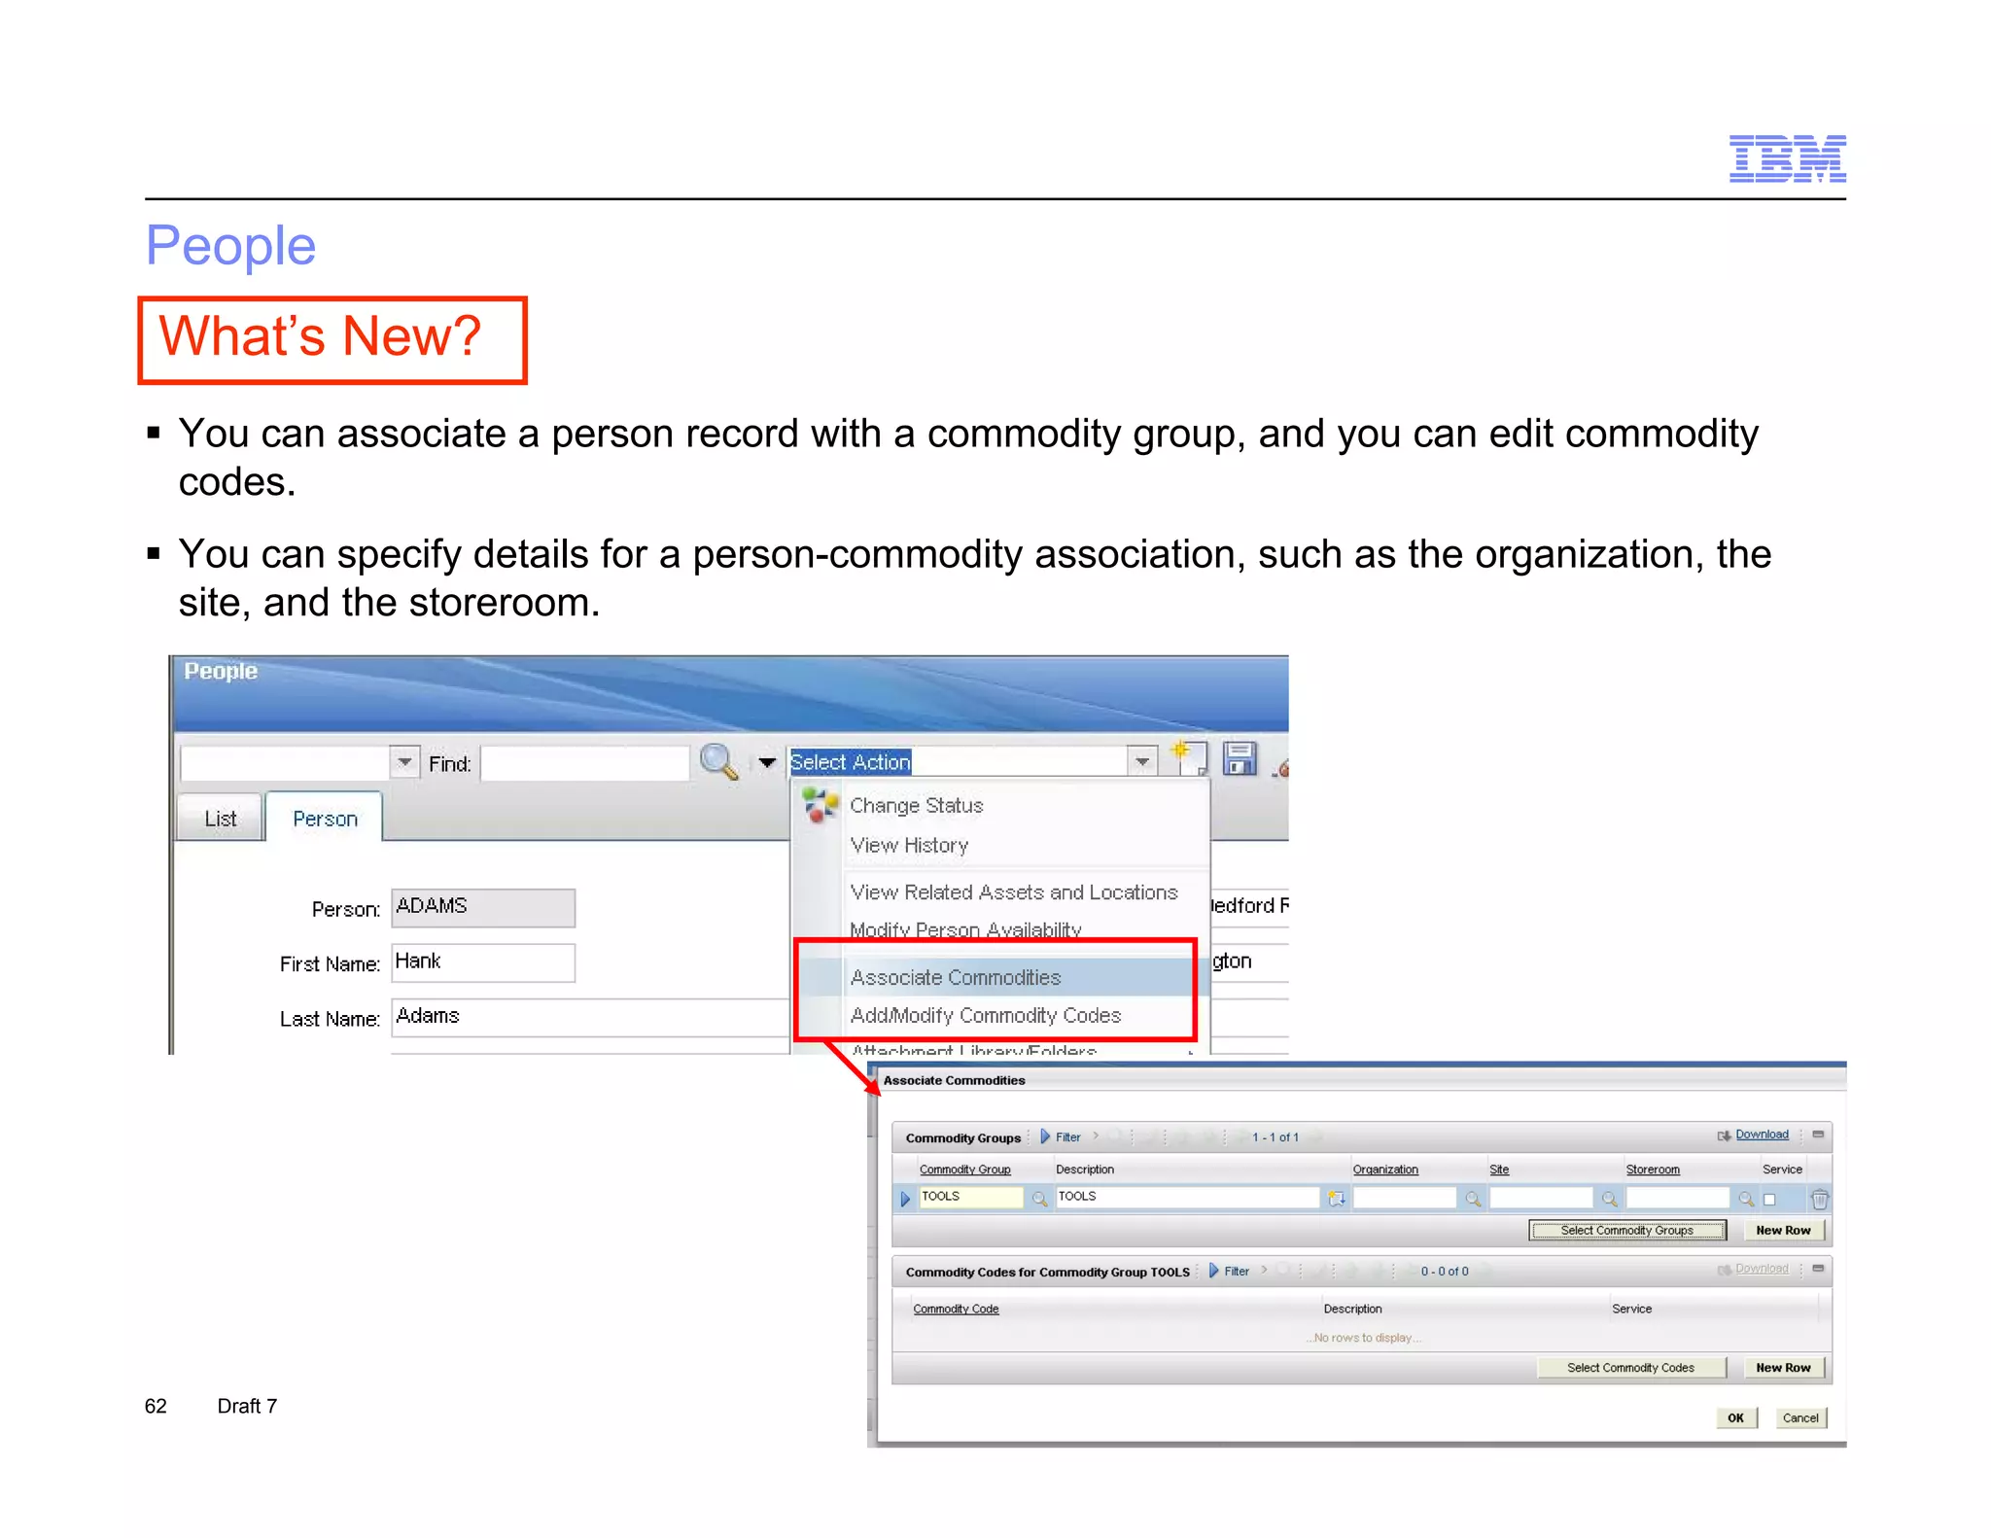Sort by Commodity Code column header
Image resolution: width=1991 pixels, height=1538 pixels.
click(x=956, y=1310)
